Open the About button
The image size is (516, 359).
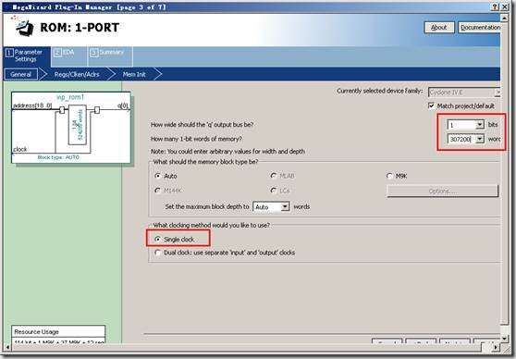(x=439, y=28)
